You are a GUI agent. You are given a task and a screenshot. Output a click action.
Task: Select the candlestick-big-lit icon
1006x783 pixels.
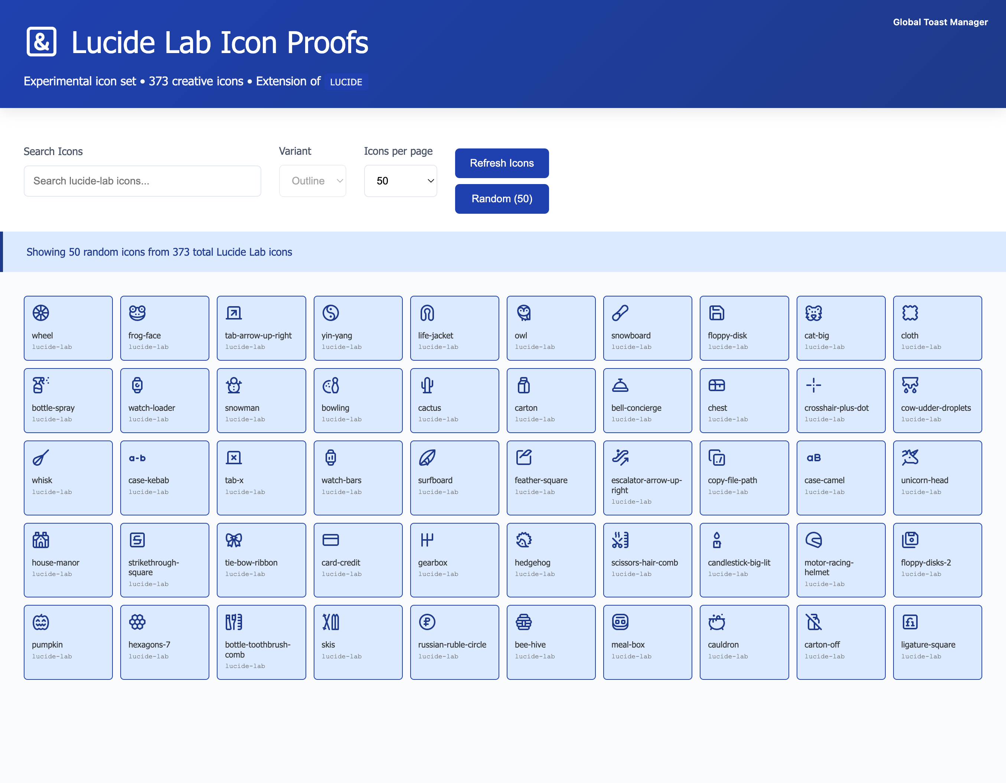point(717,540)
